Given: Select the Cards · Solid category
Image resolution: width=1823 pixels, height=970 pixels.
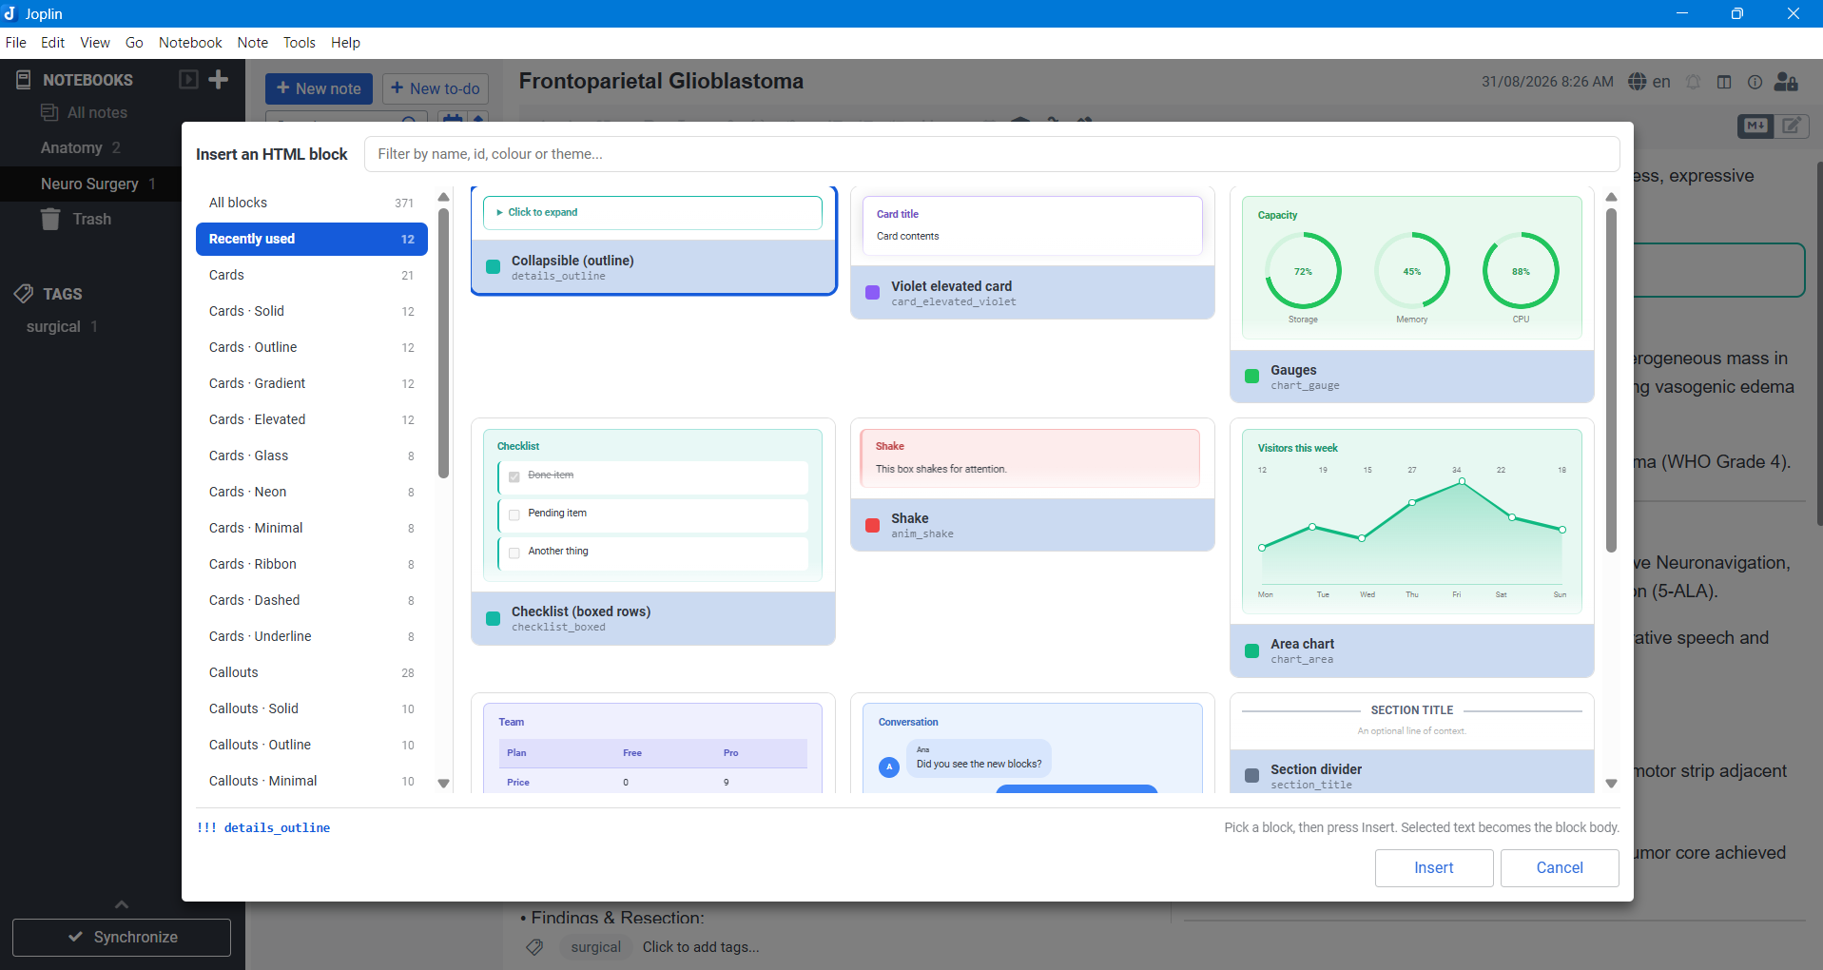Looking at the screenshot, I should pyautogui.click(x=312, y=311).
